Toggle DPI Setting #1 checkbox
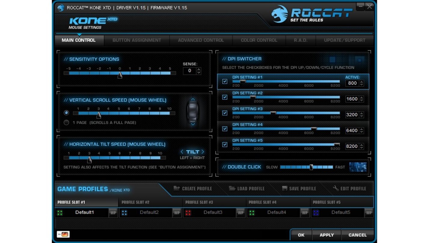 (225, 81)
